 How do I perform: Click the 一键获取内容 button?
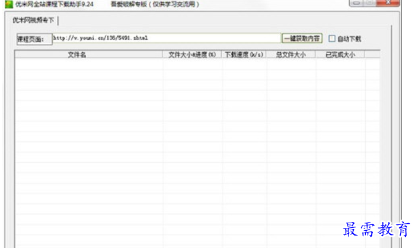pyautogui.click(x=302, y=38)
